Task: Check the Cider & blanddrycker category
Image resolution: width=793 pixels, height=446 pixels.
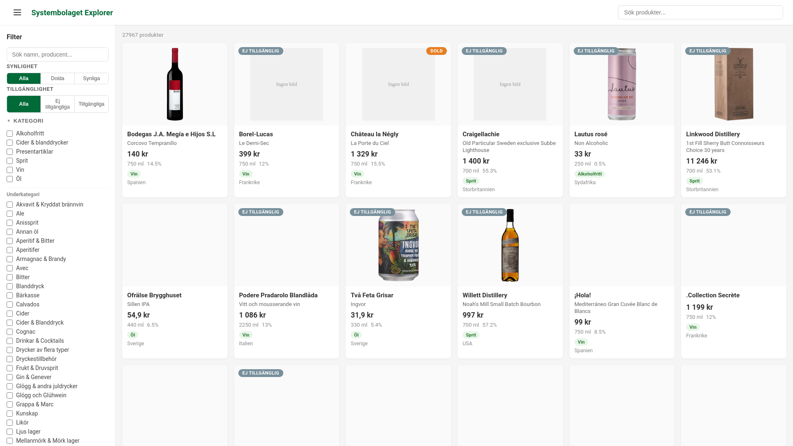Action: point(10,143)
